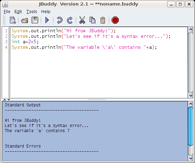This screenshot has height=163, width=195.
Task: Undo last edit using toolbar arrow
Action: click(x=60, y=20)
